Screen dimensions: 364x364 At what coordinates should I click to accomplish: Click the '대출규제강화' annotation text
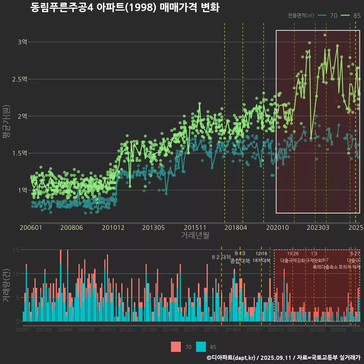pyautogui.click(x=293, y=260)
